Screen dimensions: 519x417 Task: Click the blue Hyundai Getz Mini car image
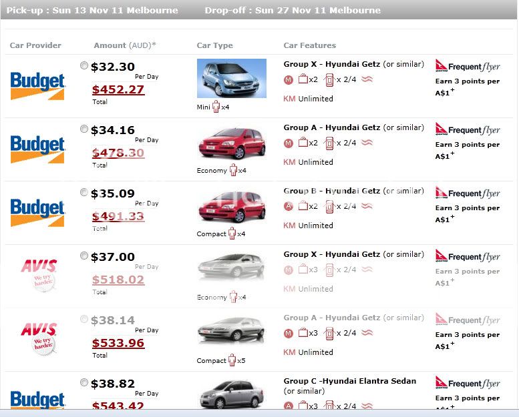click(231, 78)
